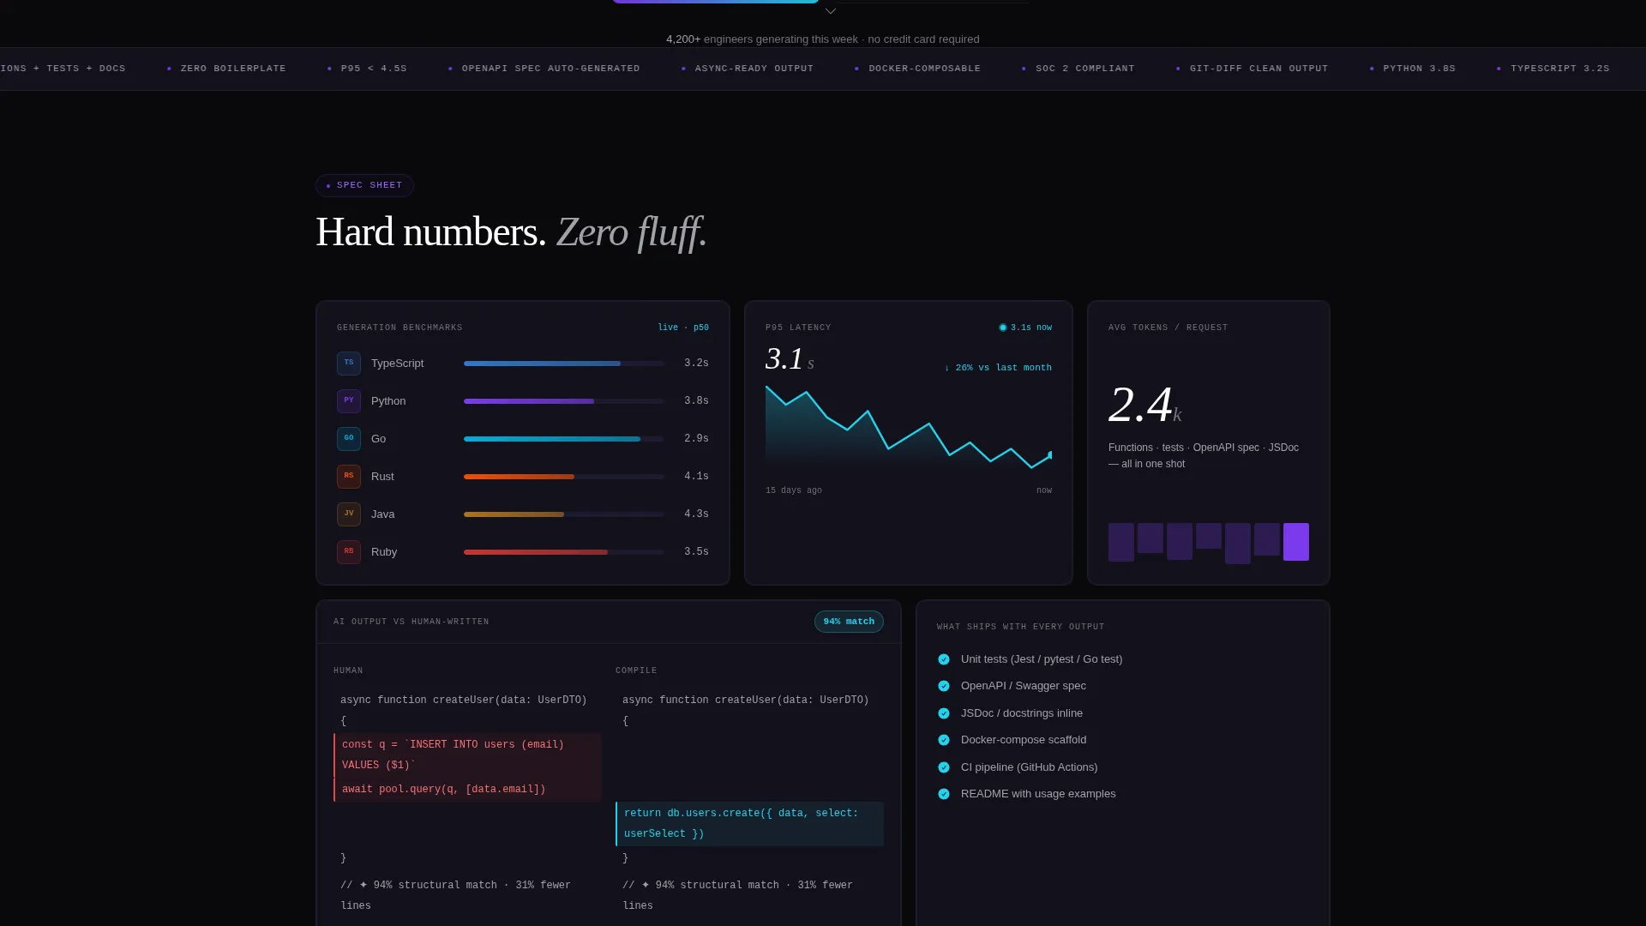The image size is (1646, 926).
Task: Click the Java benchmark progress bar
Action: [564, 514]
